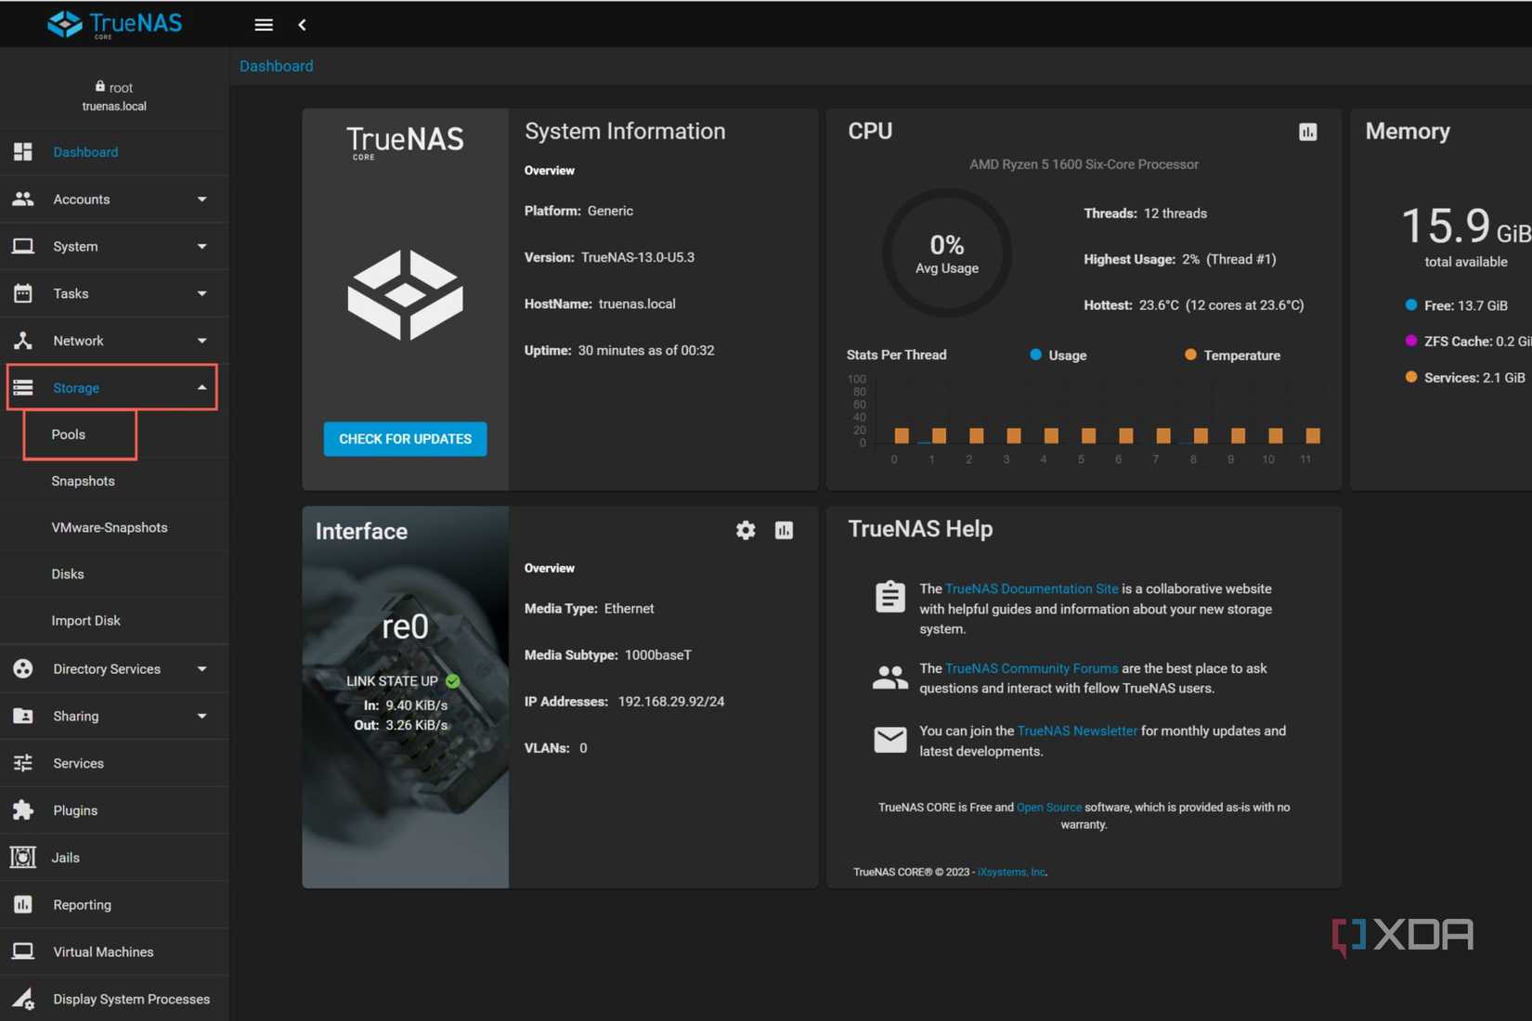This screenshot has width=1532, height=1021.
Task: Click the Dashboard breadcrumb
Action: 276,66
